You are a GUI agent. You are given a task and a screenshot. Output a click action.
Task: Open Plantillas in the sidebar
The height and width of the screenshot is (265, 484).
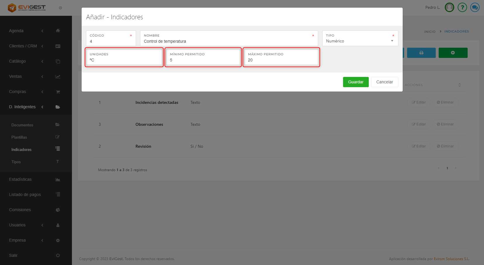(x=19, y=137)
